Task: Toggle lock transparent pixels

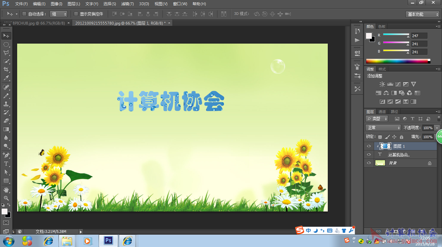Action: [x=380, y=137]
